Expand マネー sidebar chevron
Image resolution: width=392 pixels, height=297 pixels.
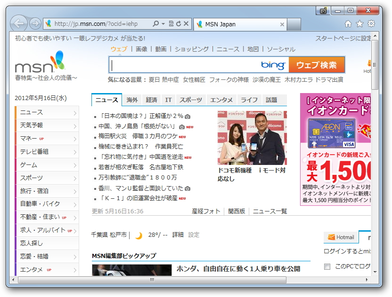point(75,139)
